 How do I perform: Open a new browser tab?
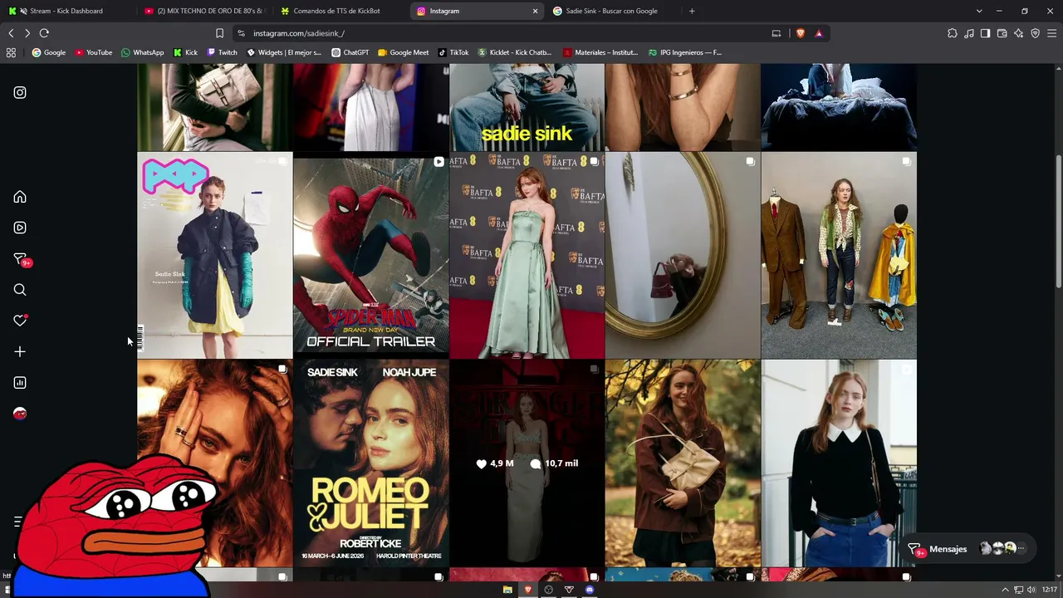(692, 11)
